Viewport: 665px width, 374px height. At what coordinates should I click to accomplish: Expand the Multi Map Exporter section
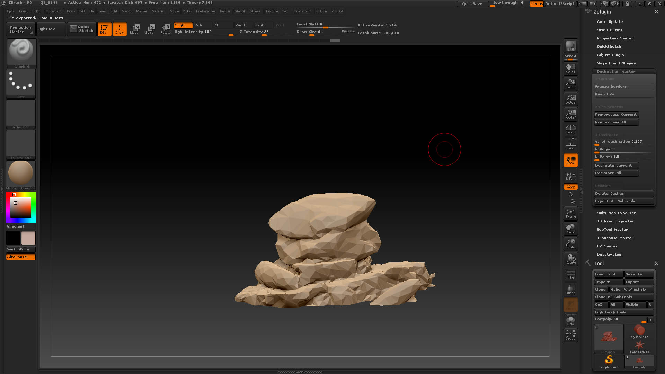pos(616,213)
